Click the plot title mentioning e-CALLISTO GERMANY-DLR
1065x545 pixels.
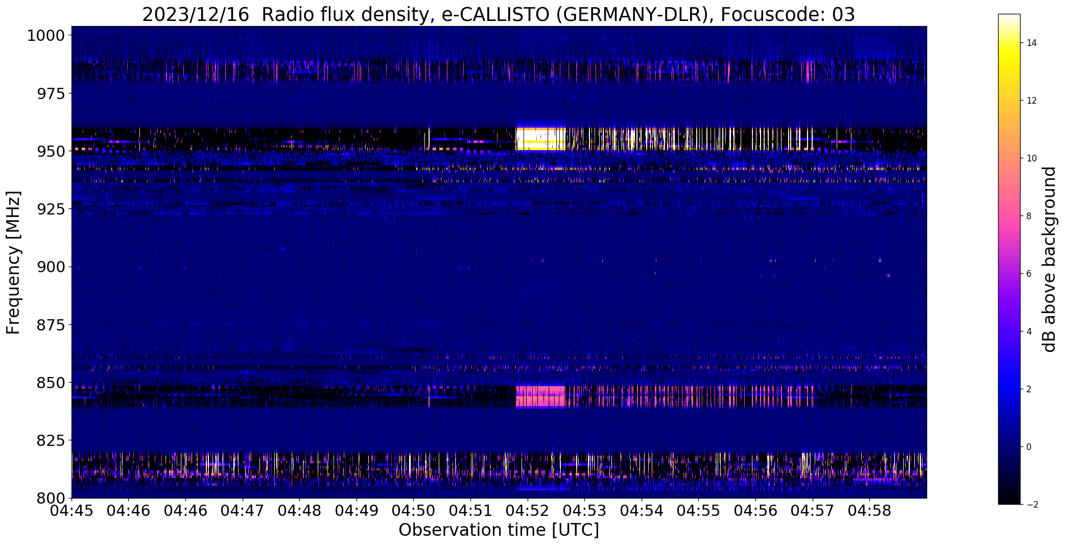tap(498, 15)
